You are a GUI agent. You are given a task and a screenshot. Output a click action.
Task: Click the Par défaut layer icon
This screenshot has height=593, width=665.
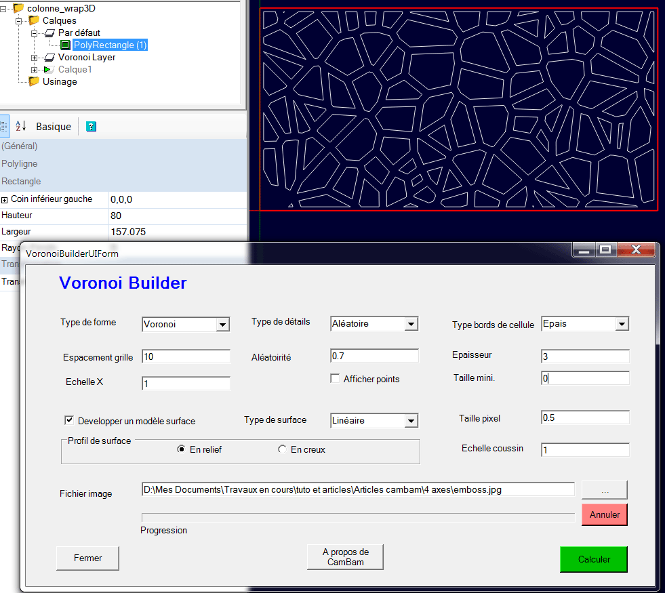[49, 33]
